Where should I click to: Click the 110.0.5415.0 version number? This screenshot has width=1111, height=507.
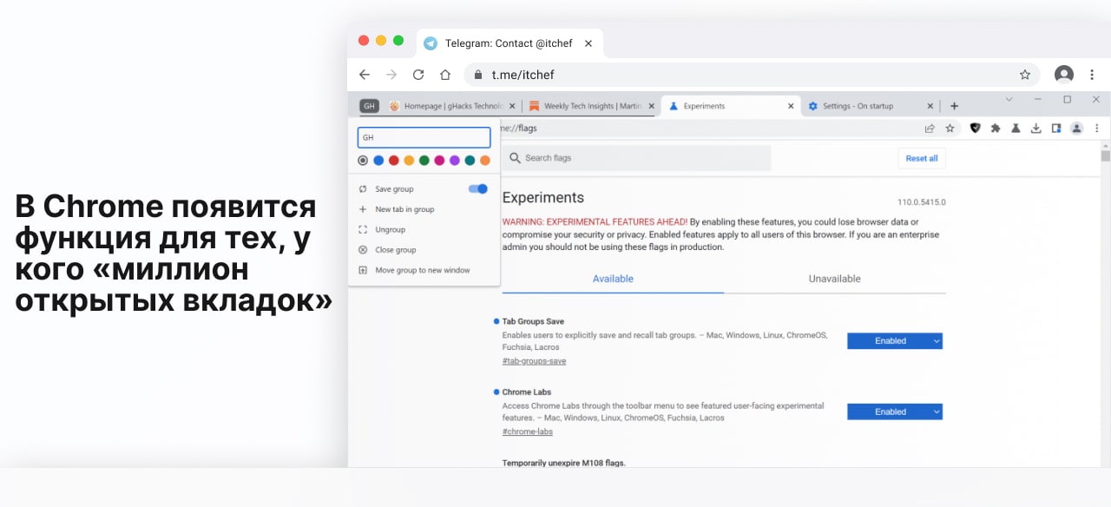(x=922, y=202)
